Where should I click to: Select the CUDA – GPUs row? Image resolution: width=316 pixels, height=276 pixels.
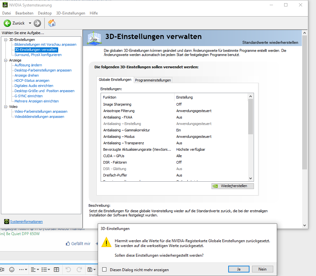(175, 156)
